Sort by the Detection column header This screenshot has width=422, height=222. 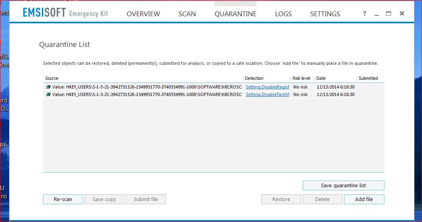(254, 78)
